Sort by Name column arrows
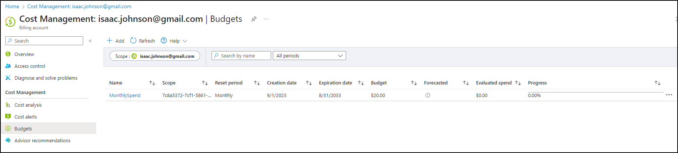The height and width of the screenshot is (153, 678). 152,83
